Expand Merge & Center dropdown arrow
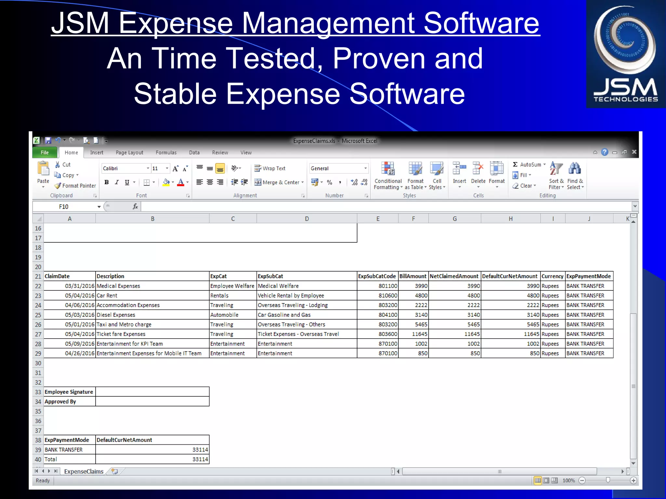The width and height of the screenshot is (666, 499). [x=303, y=182]
